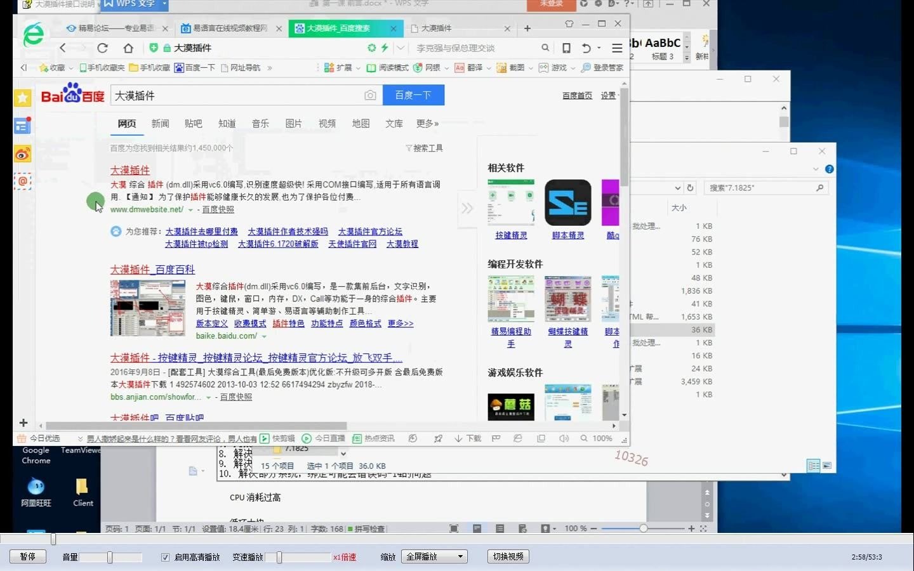The image size is (914, 571).
Task: Click the phone mode icon beside address bar
Action: point(566,48)
